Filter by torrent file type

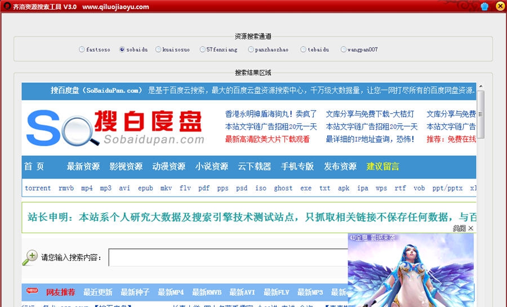point(38,188)
